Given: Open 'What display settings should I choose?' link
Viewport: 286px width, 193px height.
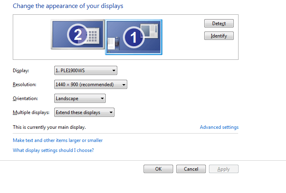Looking at the screenshot, I should pyautogui.click(x=53, y=150).
